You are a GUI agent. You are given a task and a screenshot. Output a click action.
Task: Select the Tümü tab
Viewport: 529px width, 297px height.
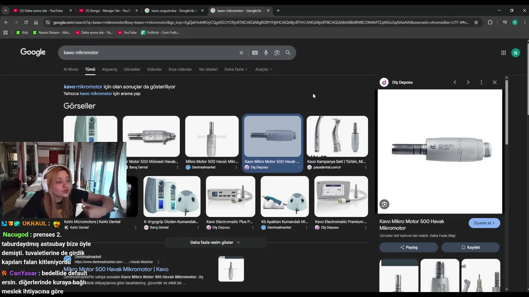tap(90, 69)
